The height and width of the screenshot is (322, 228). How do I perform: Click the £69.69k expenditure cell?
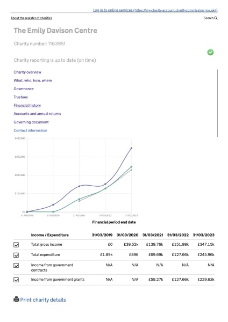(x=156, y=254)
